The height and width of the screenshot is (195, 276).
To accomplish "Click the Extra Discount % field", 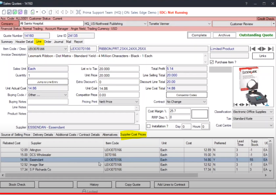I will pyautogui.click(x=119, y=82).
